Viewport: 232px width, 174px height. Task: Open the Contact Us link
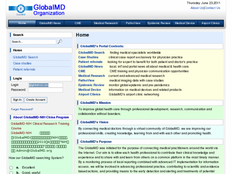212,8
